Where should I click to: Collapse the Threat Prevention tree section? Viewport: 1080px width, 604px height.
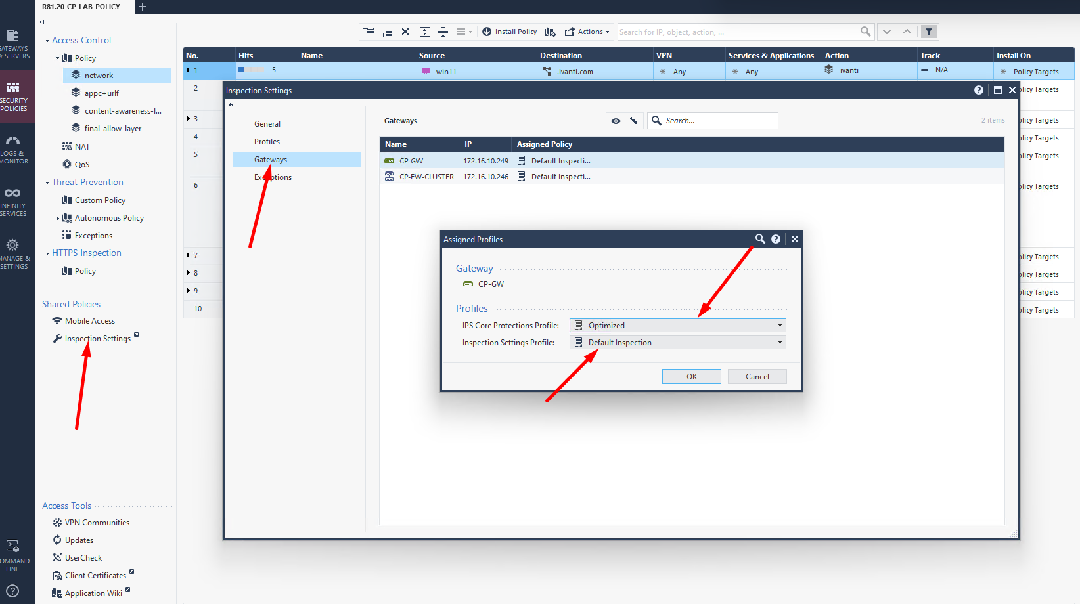[47, 183]
